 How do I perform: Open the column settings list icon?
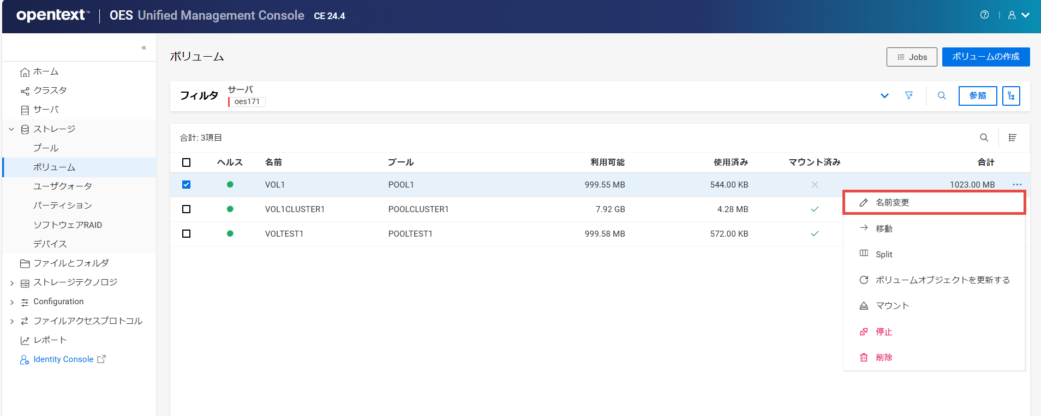click(1012, 138)
